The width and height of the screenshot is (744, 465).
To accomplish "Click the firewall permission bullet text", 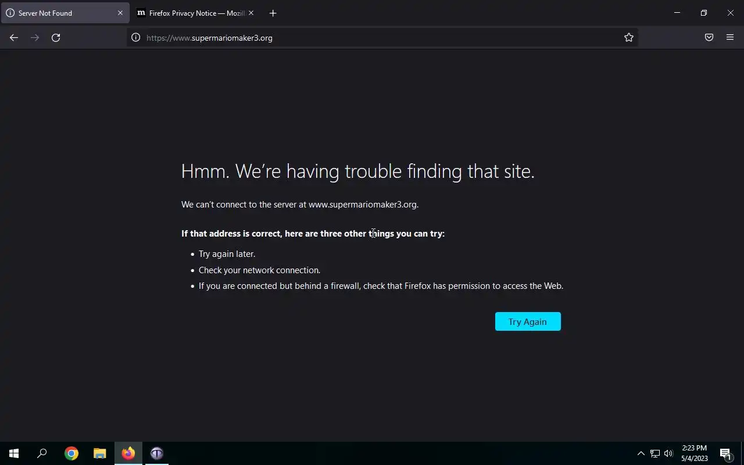I will 381,286.
